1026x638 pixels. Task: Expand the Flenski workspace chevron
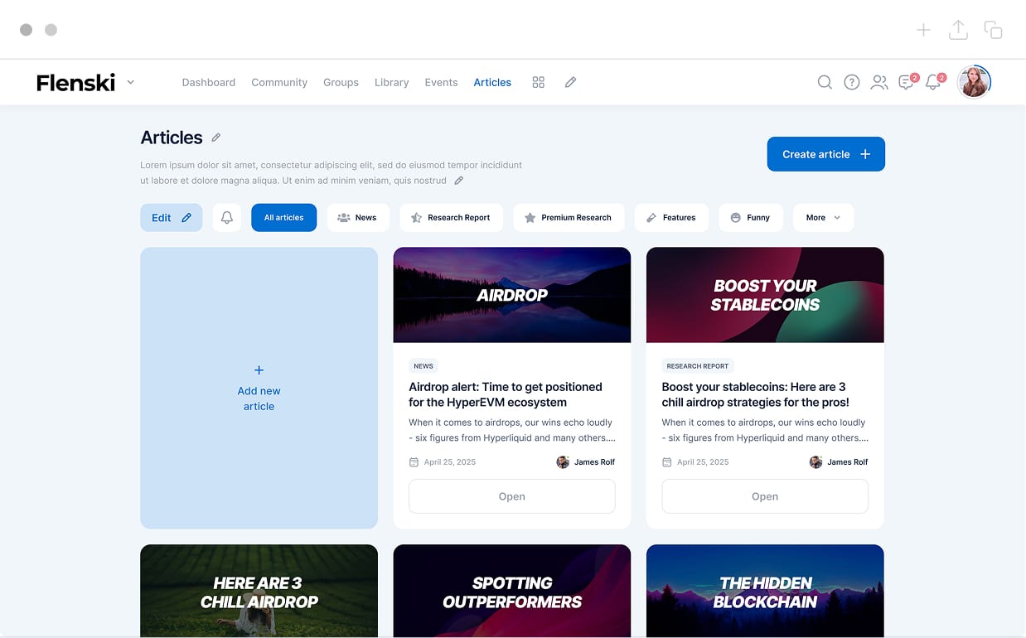pyautogui.click(x=131, y=82)
